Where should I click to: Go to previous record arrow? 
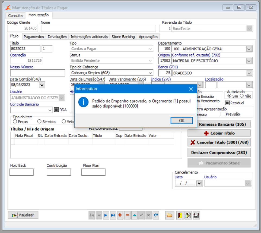pyautogui.click(x=99, y=215)
